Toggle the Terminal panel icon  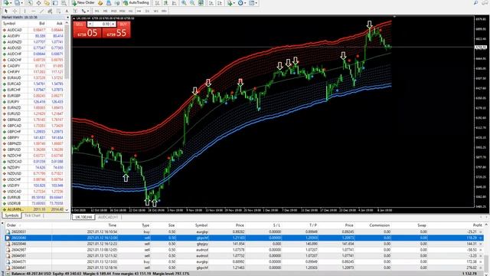(55, 3)
